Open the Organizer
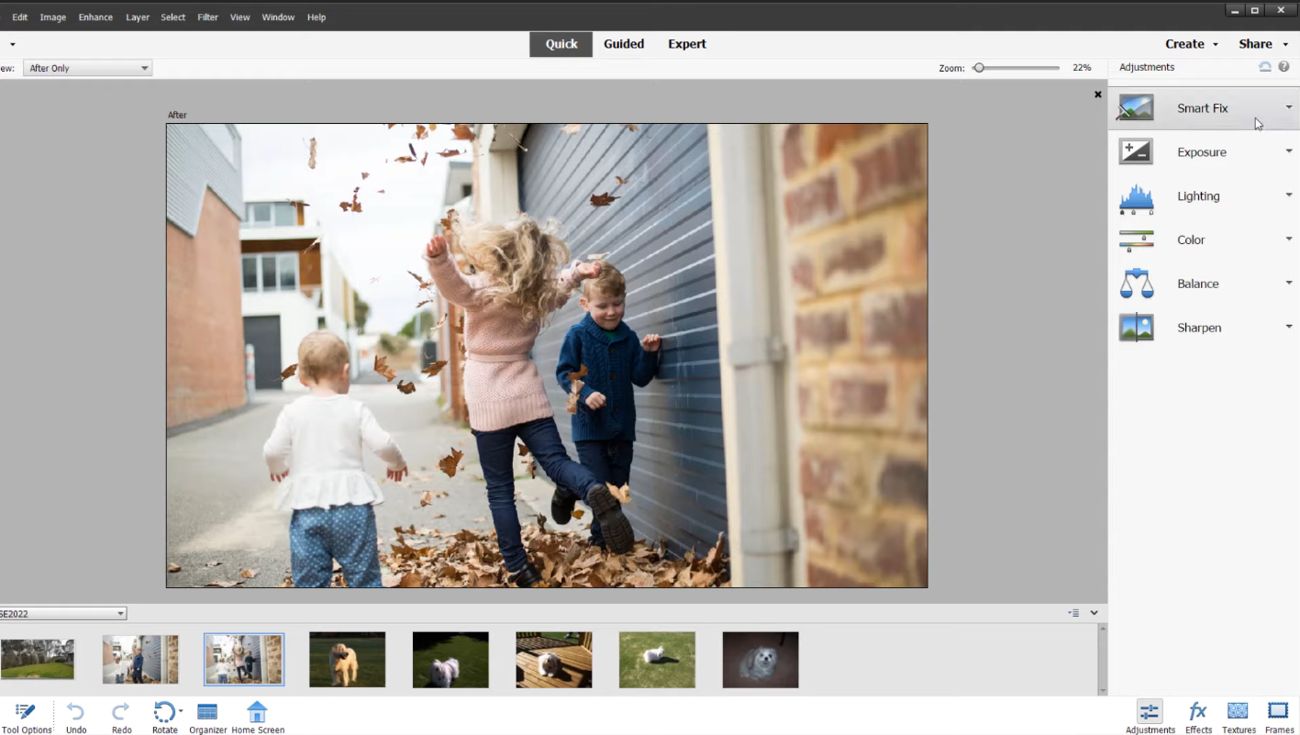 tap(207, 711)
